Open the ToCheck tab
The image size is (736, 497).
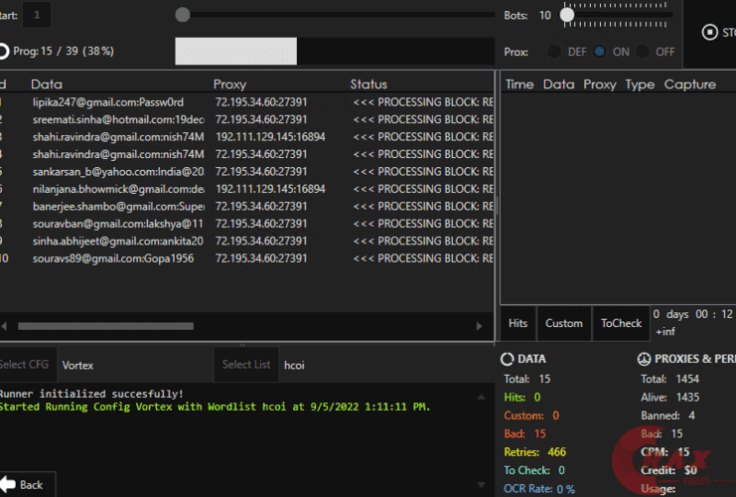pyautogui.click(x=622, y=323)
